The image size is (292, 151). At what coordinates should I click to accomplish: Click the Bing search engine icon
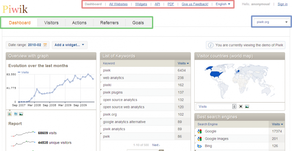[x=200, y=146]
